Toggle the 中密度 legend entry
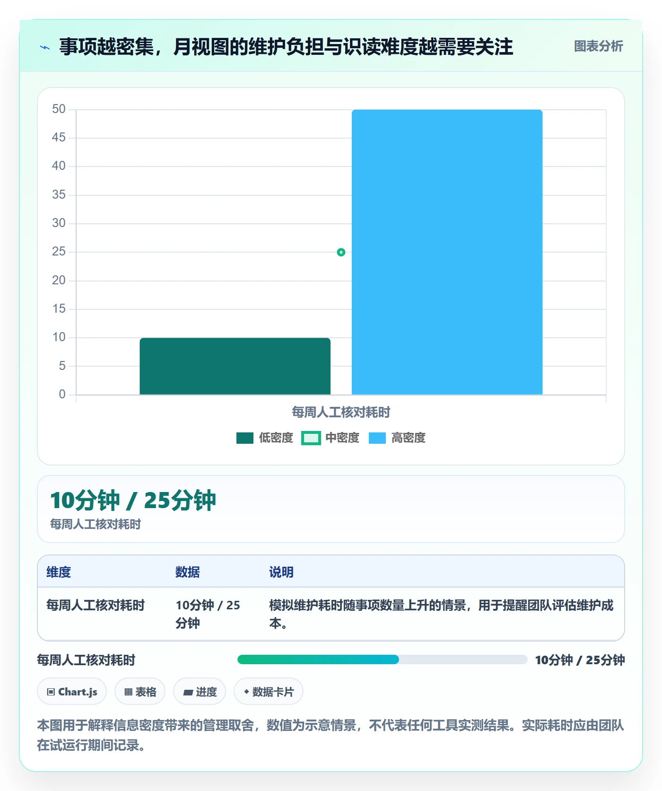This screenshot has width=662, height=791. pyautogui.click(x=331, y=438)
